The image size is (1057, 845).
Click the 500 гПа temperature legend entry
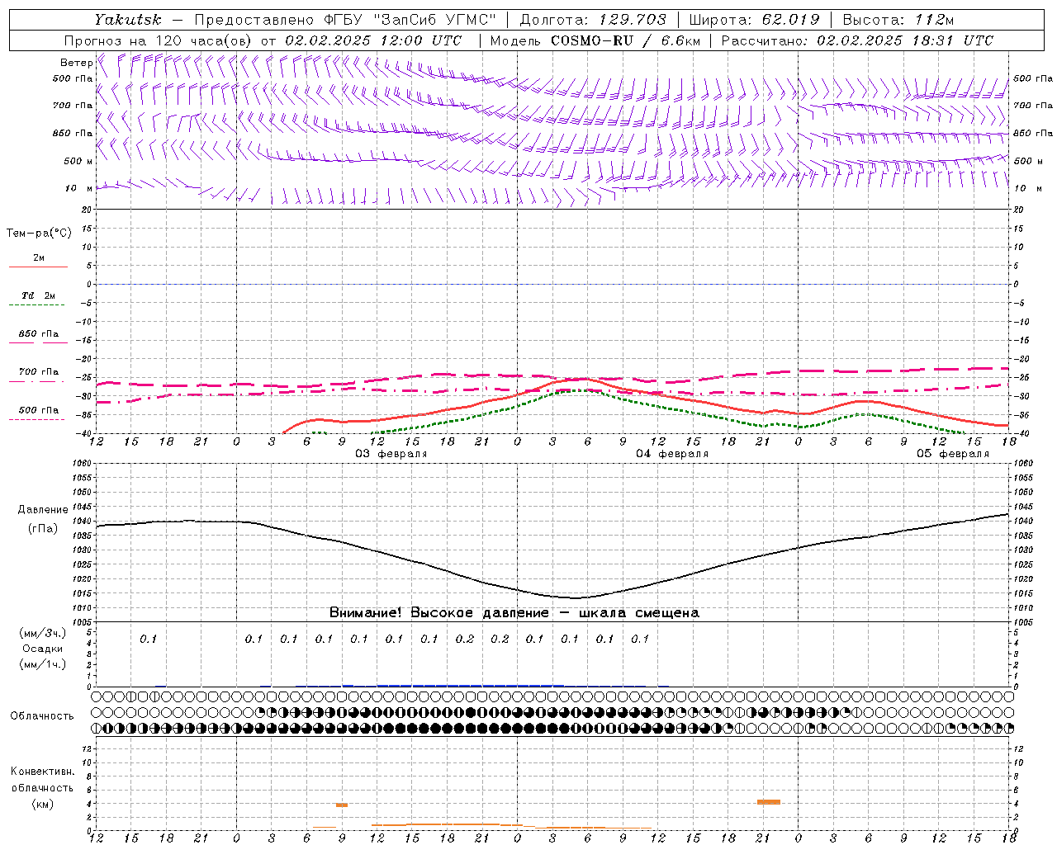coord(38,409)
